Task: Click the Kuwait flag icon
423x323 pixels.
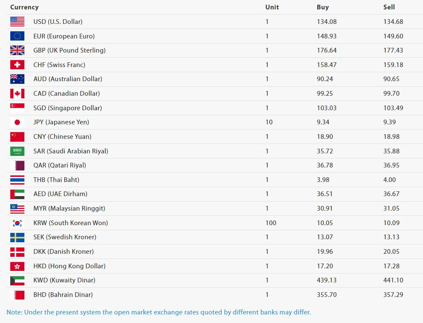Action: click(17, 281)
